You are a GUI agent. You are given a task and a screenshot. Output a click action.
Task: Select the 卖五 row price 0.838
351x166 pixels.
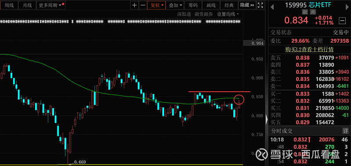pos(303,58)
